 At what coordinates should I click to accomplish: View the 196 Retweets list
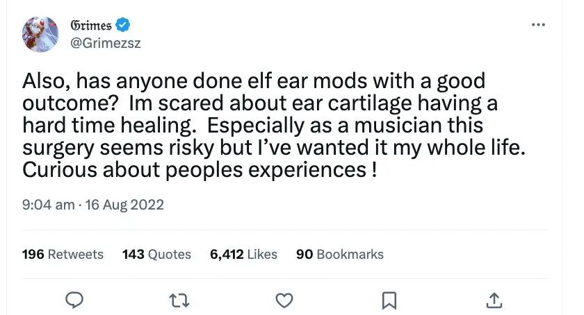pos(63,255)
